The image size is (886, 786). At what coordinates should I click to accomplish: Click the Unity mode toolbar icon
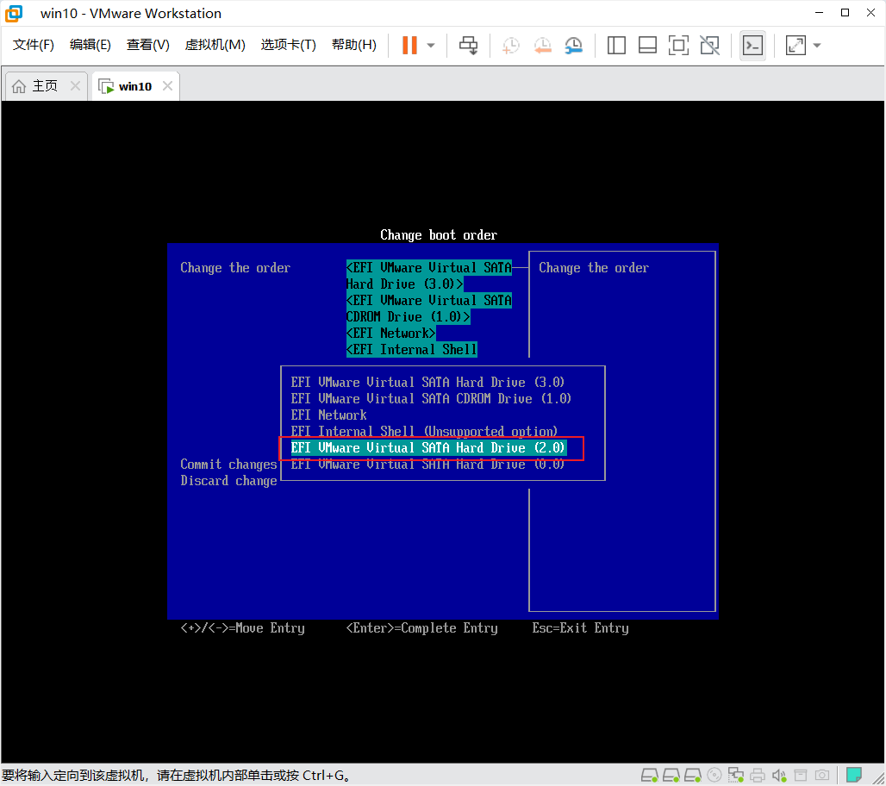[x=709, y=45]
